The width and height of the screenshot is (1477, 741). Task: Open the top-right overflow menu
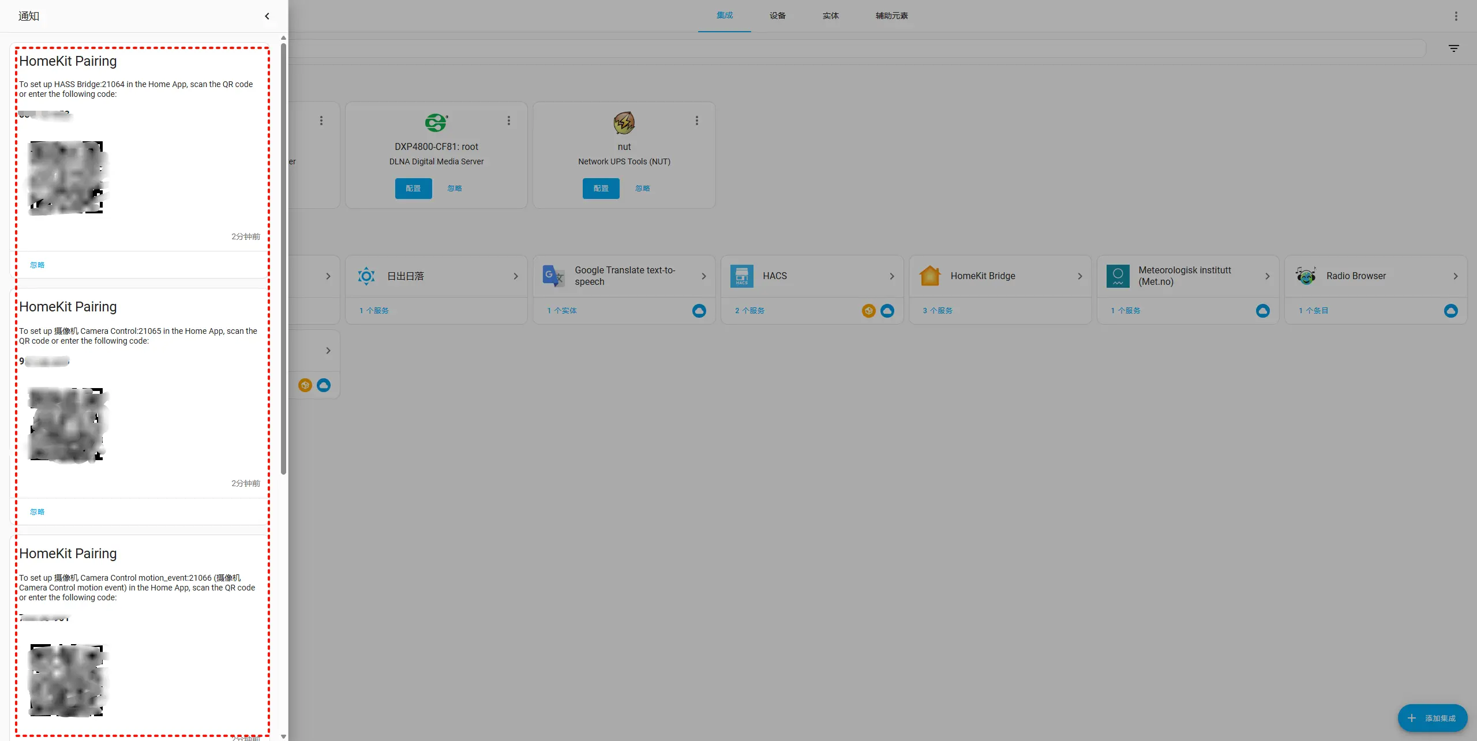point(1456,16)
